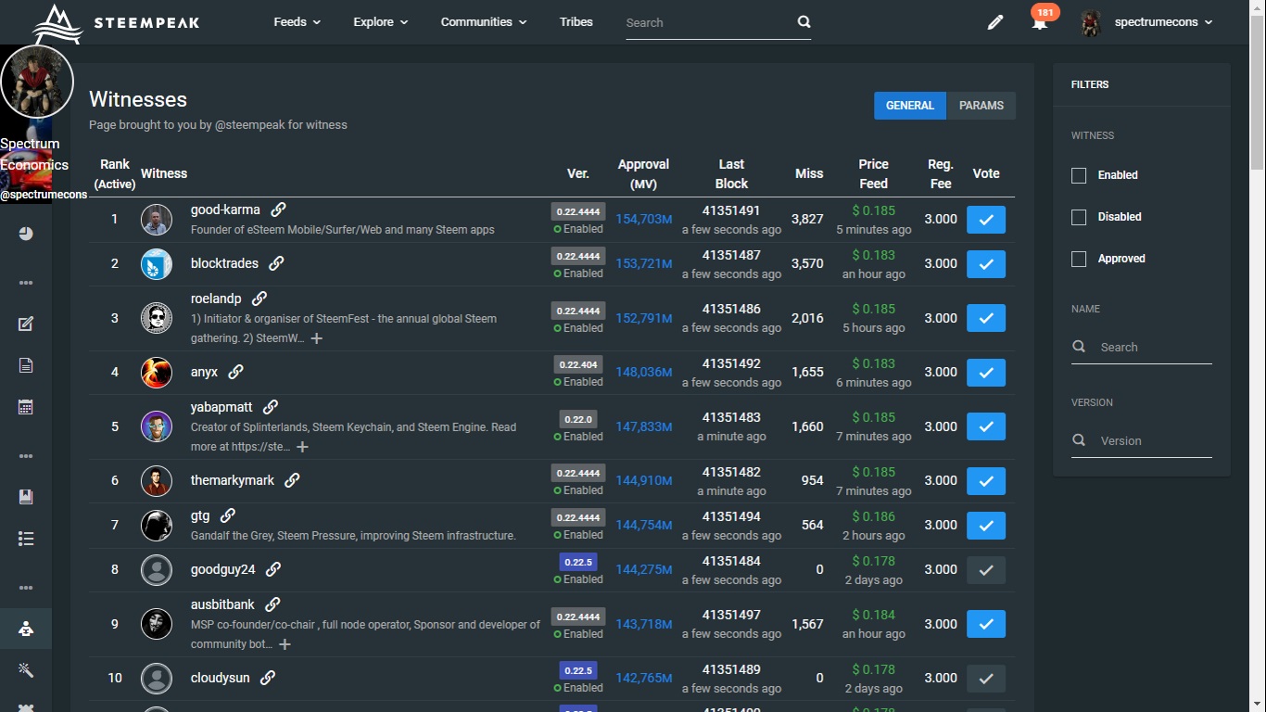1266x712 pixels.
Task: Cast a vote for goodguy24
Action: tap(986, 570)
